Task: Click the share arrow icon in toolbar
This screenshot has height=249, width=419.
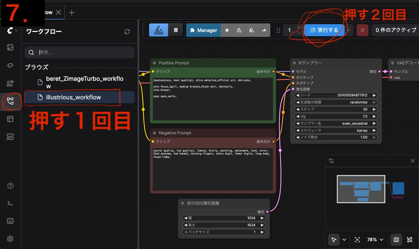Action: click(x=264, y=30)
